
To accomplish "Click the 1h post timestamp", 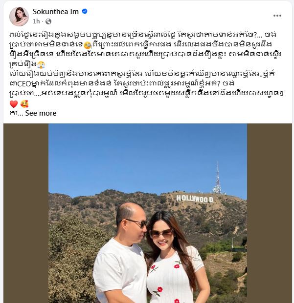I will [36, 21].
